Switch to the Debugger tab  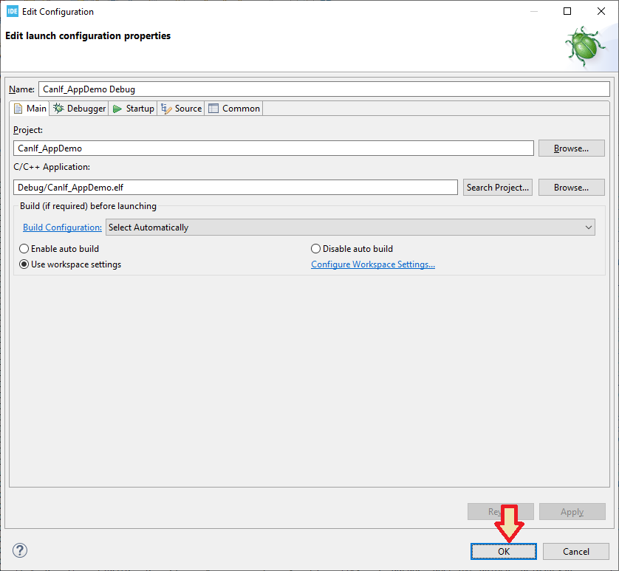click(x=79, y=108)
